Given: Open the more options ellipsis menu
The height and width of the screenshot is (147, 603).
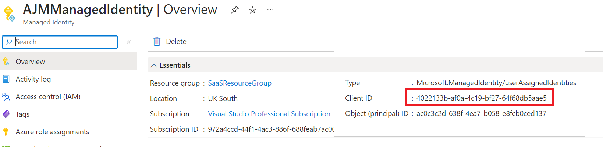Looking at the screenshot, I should tap(270, 10).
